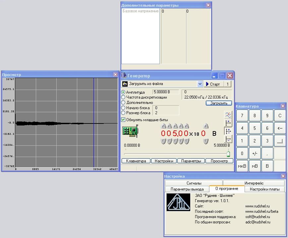Switch to the Сигналы tab

194,183
